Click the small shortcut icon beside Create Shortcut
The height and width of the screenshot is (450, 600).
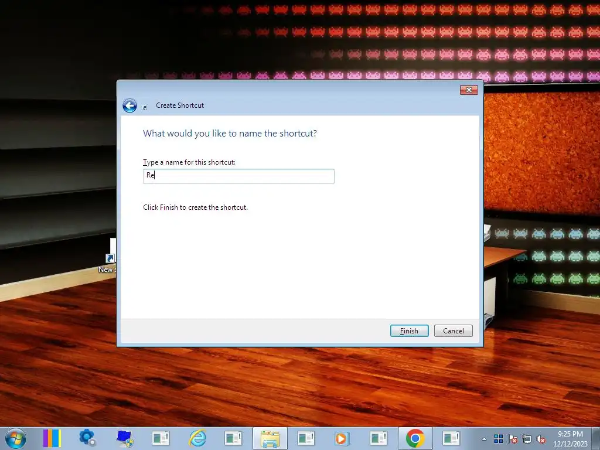[145, 108]
